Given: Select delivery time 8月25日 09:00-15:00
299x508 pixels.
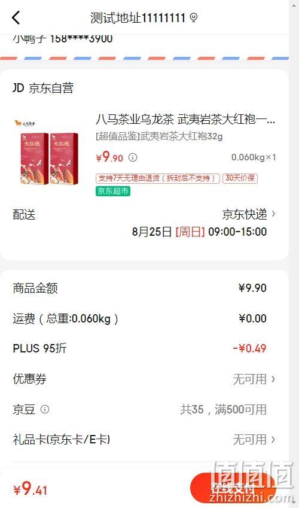Looking at the screenshot, I should 199,232.
